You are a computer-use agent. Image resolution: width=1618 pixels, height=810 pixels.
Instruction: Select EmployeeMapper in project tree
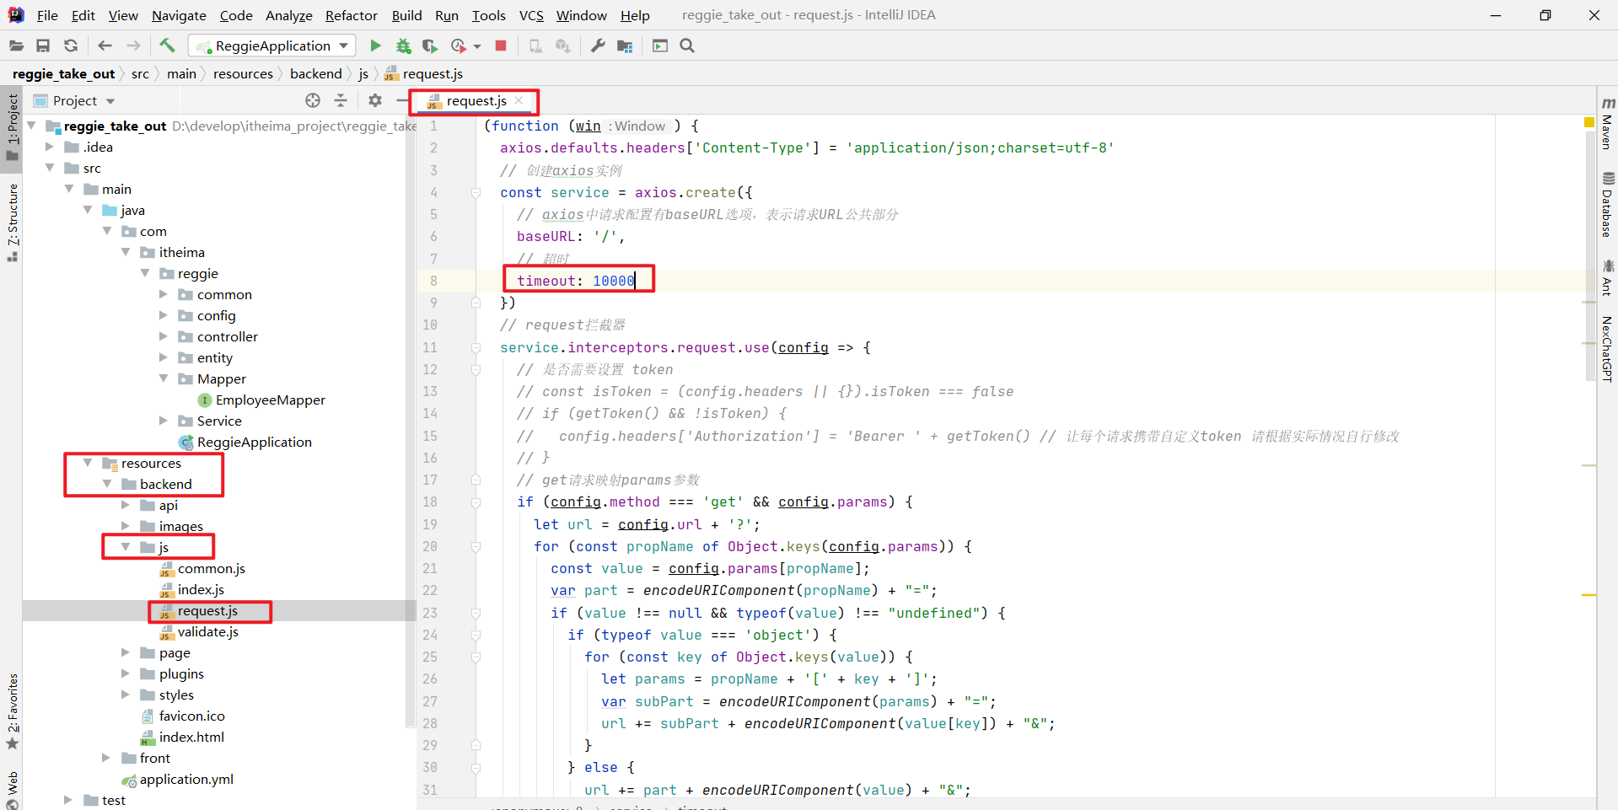point(270,400)
